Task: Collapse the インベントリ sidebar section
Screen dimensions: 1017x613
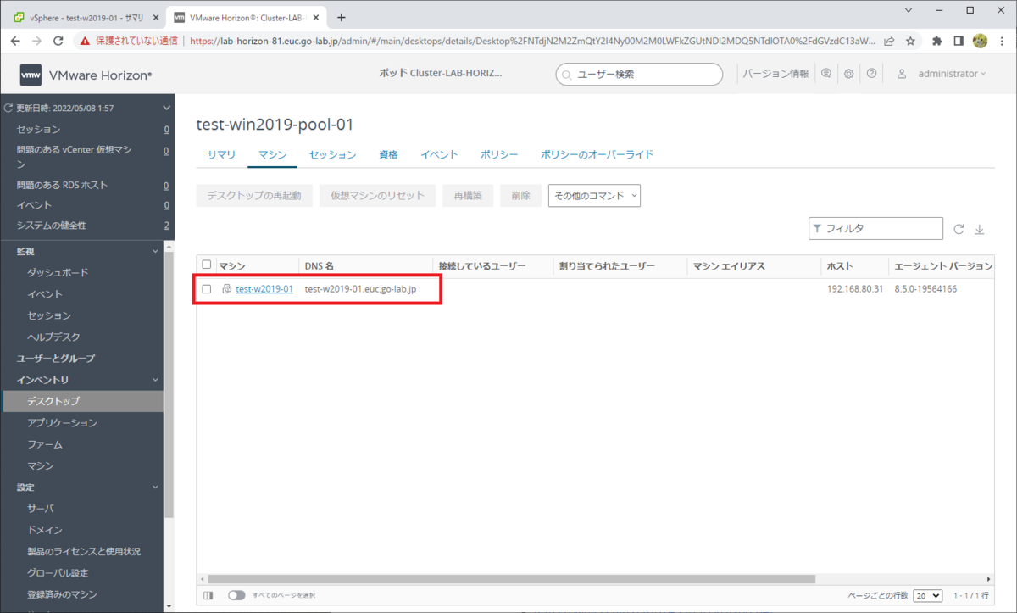Action: coord(155,381)
